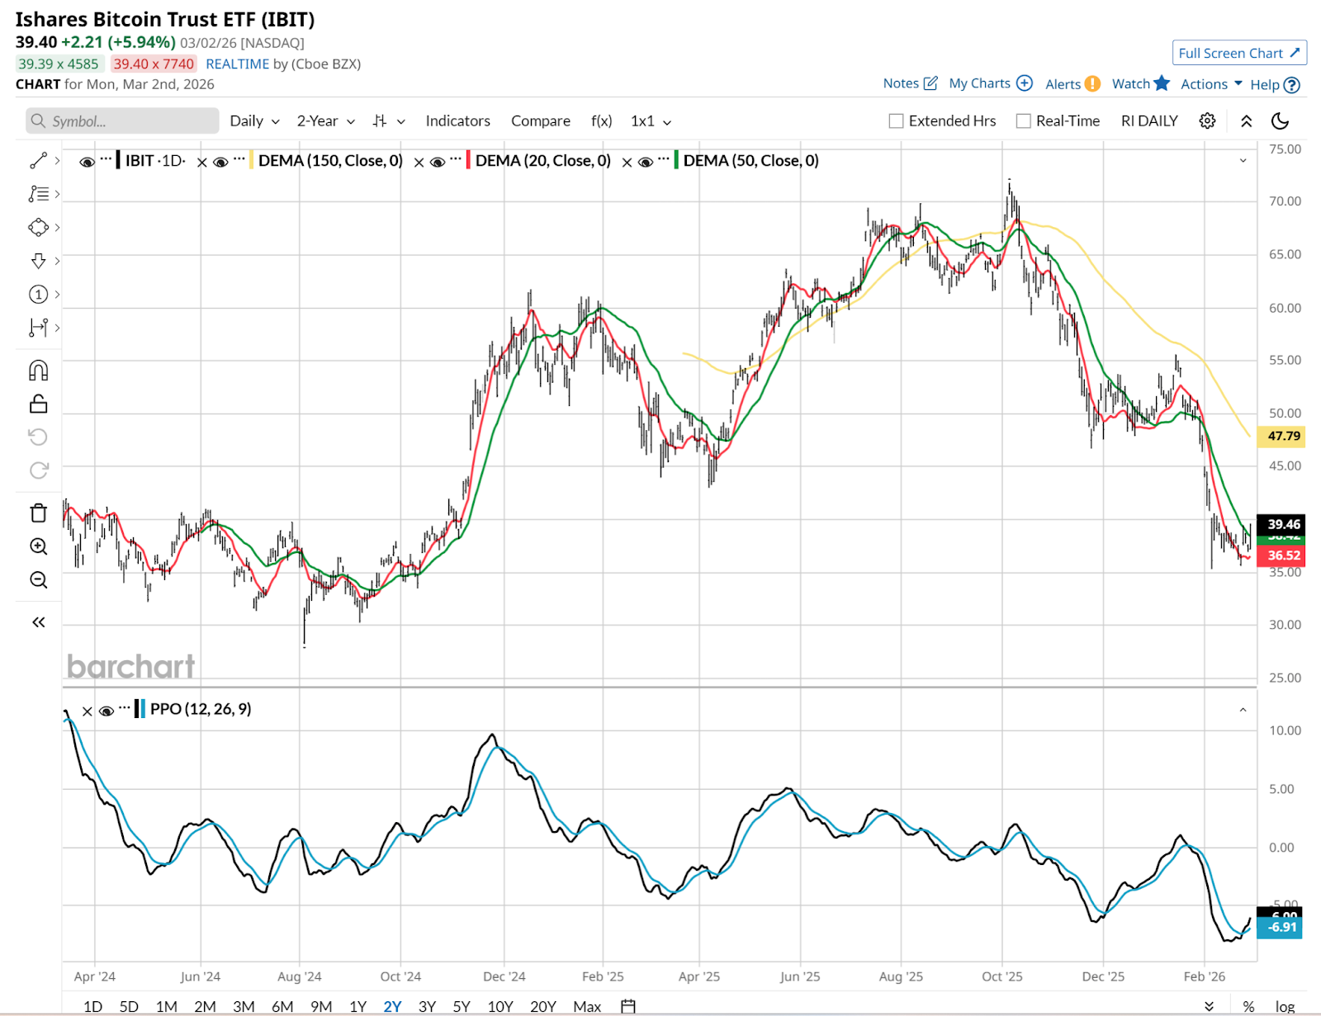Hide the DEMA (20, Close, 0) indicator
1321x1016 pixels.
coord(438,162)
